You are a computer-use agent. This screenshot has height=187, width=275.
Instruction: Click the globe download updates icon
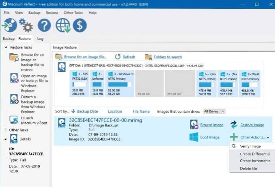point(63,26)
